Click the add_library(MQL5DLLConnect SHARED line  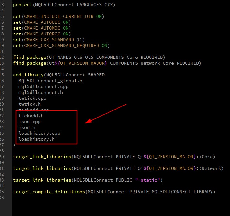coord(59,75)
